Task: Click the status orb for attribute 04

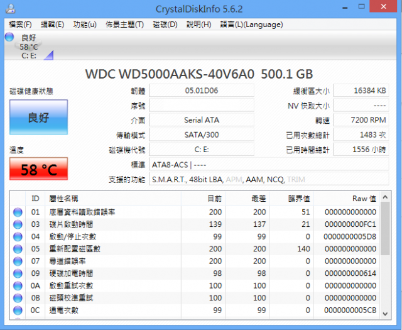Action: 18,236
